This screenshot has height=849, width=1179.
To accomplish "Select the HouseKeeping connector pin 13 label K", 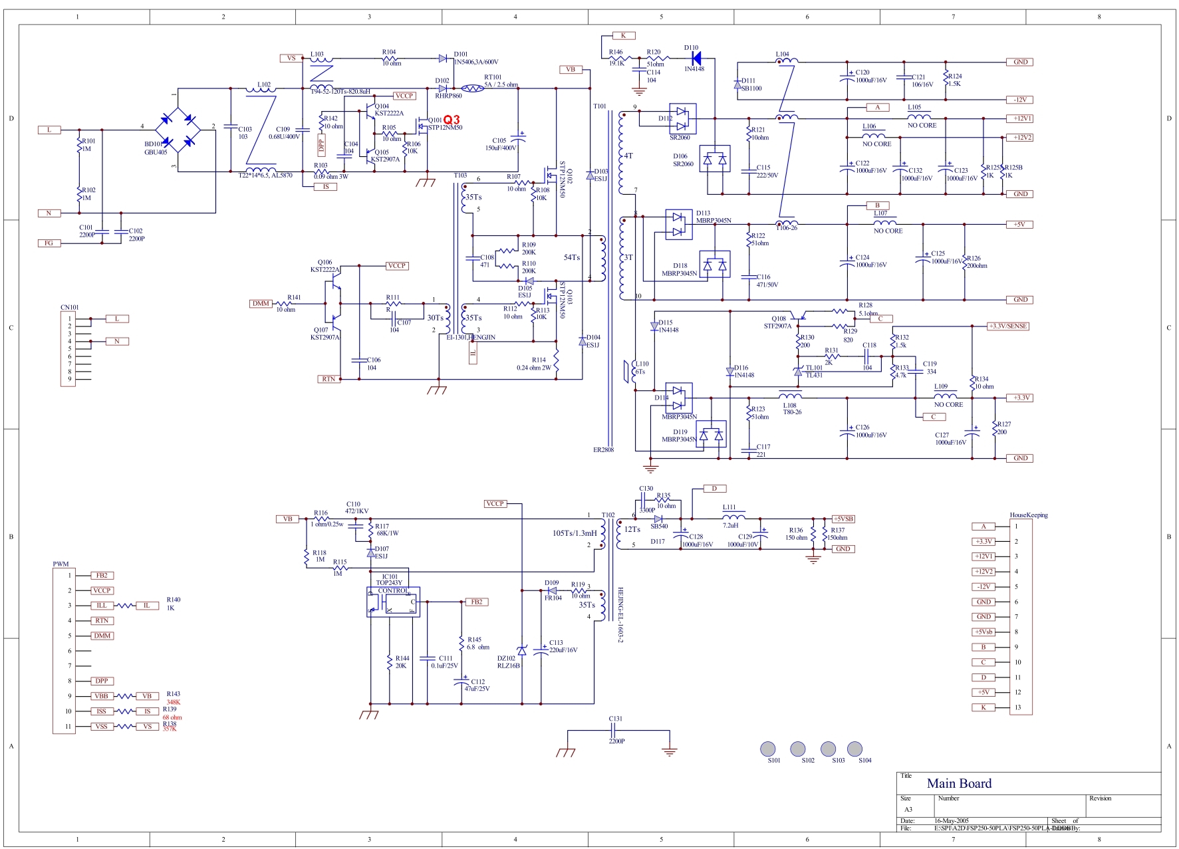I will pyautogui.click(x=983, y=707).
